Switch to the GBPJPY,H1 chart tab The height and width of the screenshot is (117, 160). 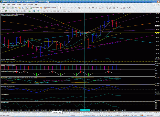point(67,112)
